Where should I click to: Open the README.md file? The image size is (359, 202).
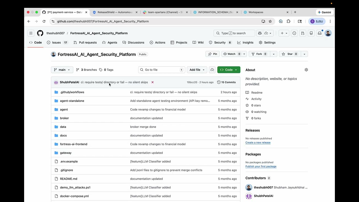coord(68,179)
